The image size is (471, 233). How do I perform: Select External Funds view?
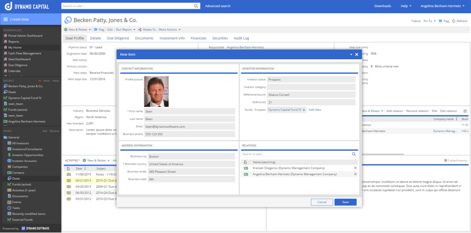pos(22,220)
